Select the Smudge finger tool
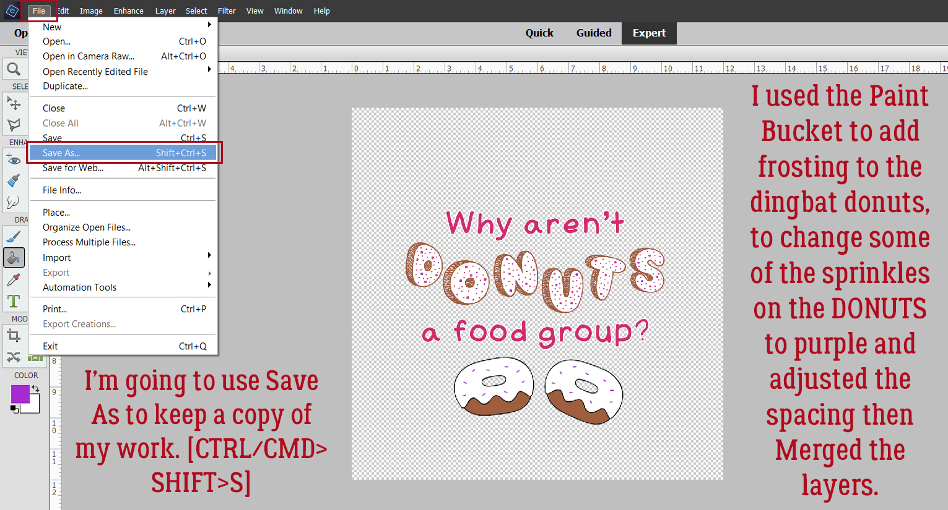Screen dimensions: 948x510 click(x=14, y=202)
